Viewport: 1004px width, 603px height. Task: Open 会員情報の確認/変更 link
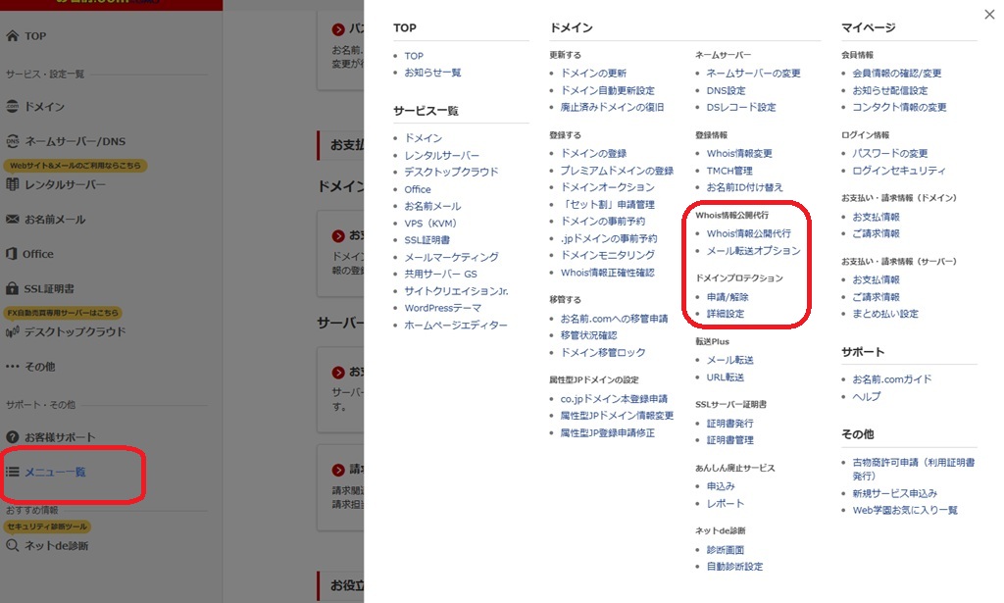[x=897, y=73]
